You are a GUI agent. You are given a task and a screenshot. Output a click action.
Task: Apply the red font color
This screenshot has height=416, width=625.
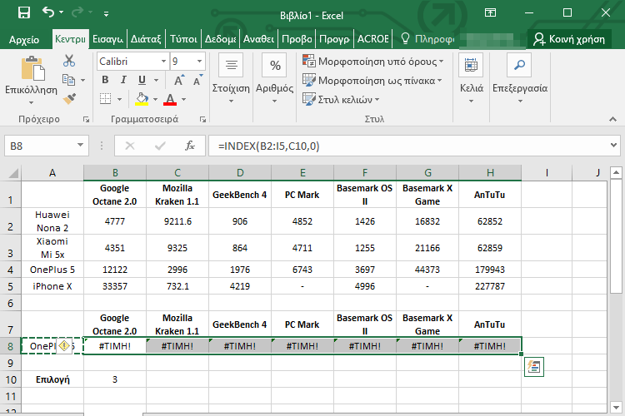(x=170, y=99)
